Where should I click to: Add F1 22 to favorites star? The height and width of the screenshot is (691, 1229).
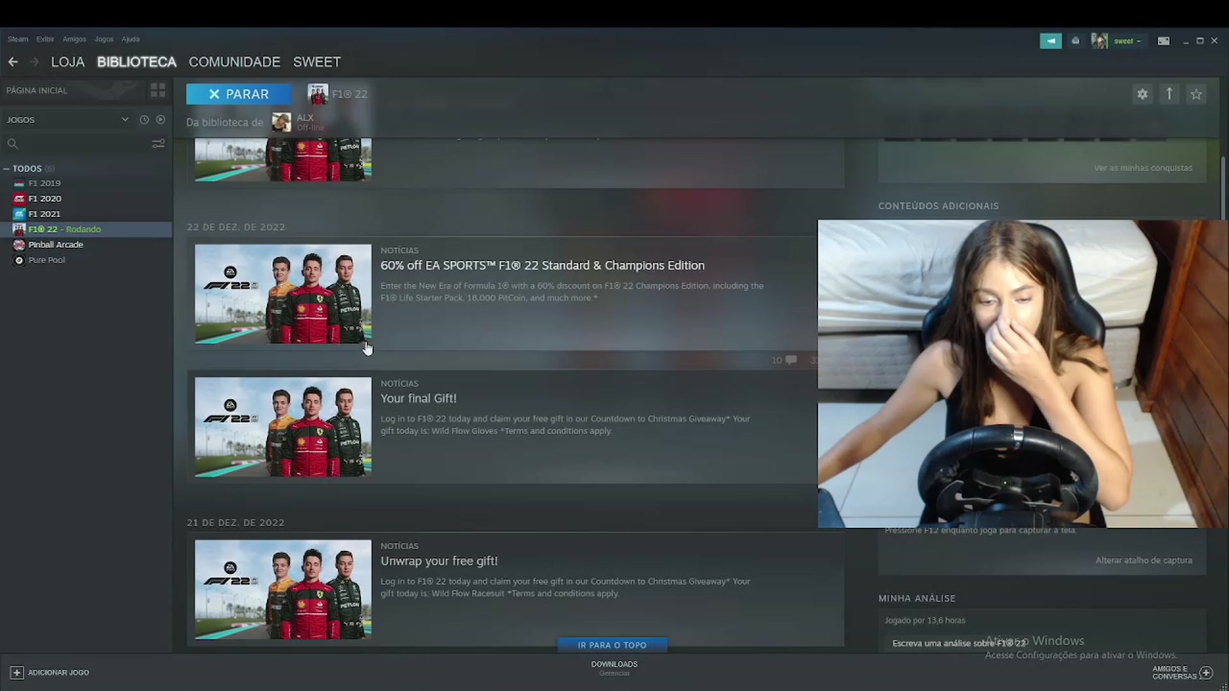tap(1196, 94)
